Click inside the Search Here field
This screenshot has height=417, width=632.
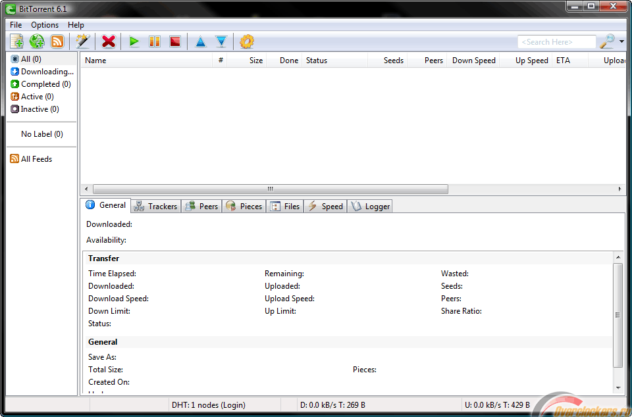click(557, 41)
